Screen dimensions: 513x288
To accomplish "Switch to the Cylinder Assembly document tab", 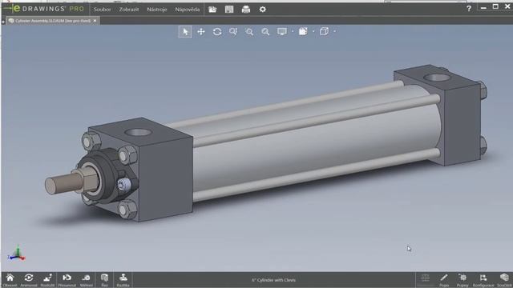I will point(52,21).
